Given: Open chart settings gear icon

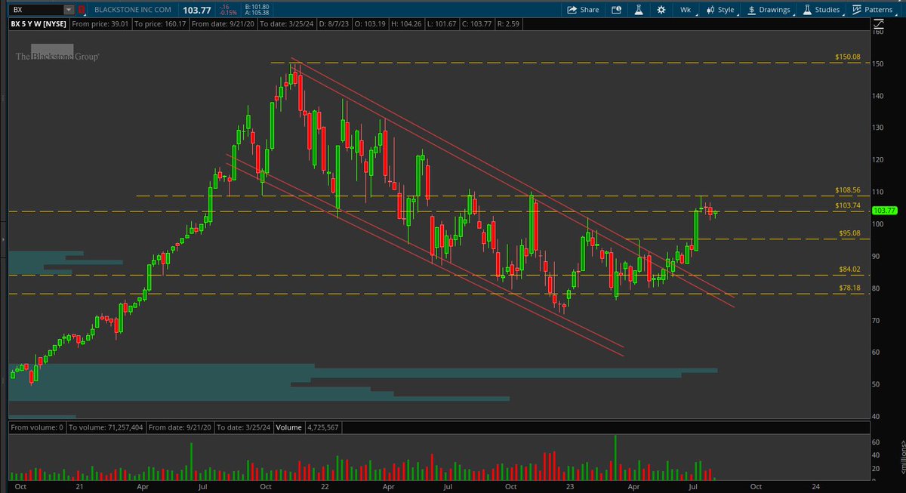Looking at the screenshot, I should 661,10.
